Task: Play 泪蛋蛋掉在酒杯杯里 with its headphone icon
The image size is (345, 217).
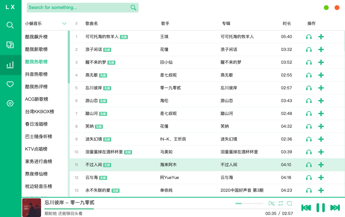Action: (309, 152)
